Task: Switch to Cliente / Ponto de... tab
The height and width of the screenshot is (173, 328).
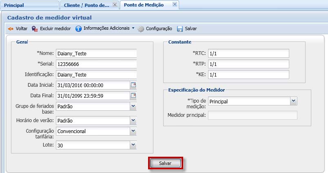Action: [x=86, y=5]
